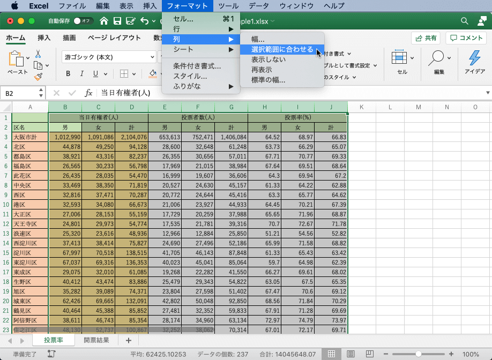The height and width of the screenshot is (360, 492).
Task: Click the アイデア lightning icon
Action: point(474,58)
